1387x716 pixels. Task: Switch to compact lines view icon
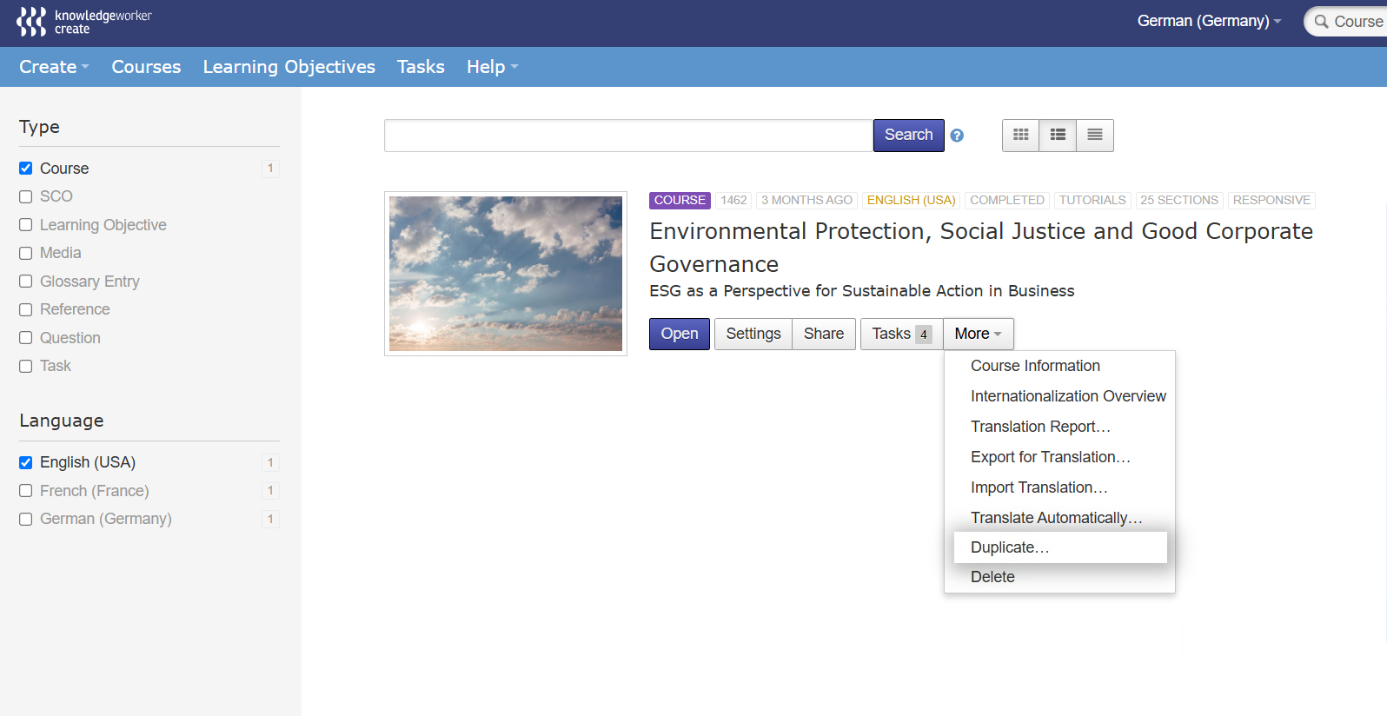1095,135
